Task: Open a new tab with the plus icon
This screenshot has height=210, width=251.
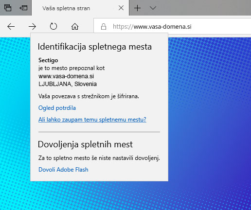Action: tap(137, 8)
